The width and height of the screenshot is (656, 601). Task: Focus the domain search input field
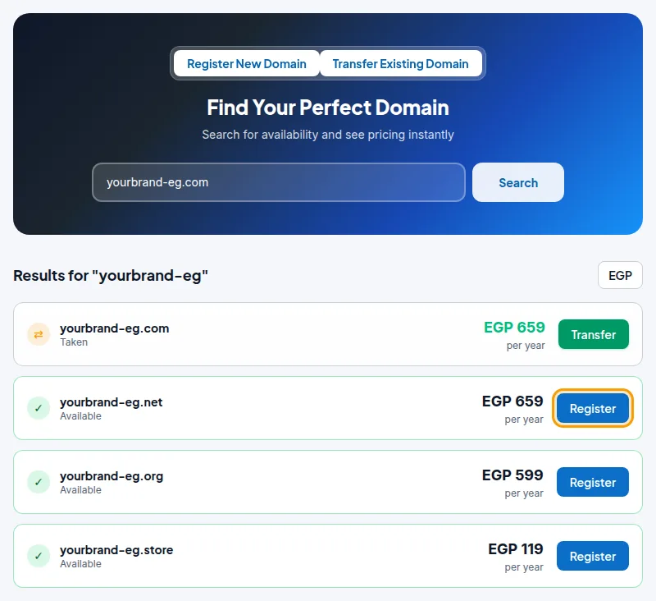[279, 182]
